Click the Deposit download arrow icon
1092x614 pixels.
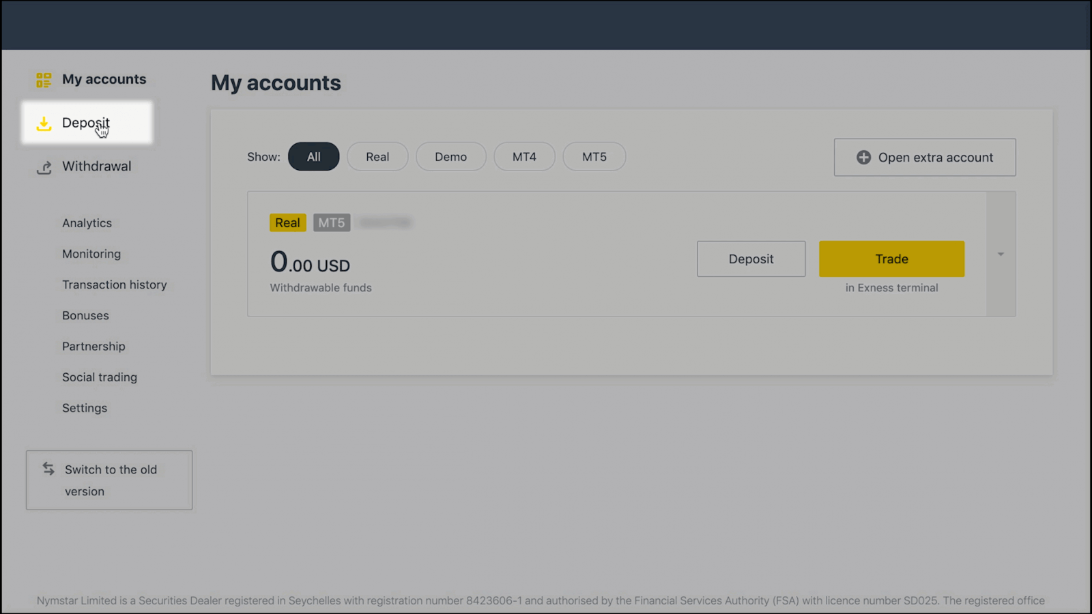(44, 123)
